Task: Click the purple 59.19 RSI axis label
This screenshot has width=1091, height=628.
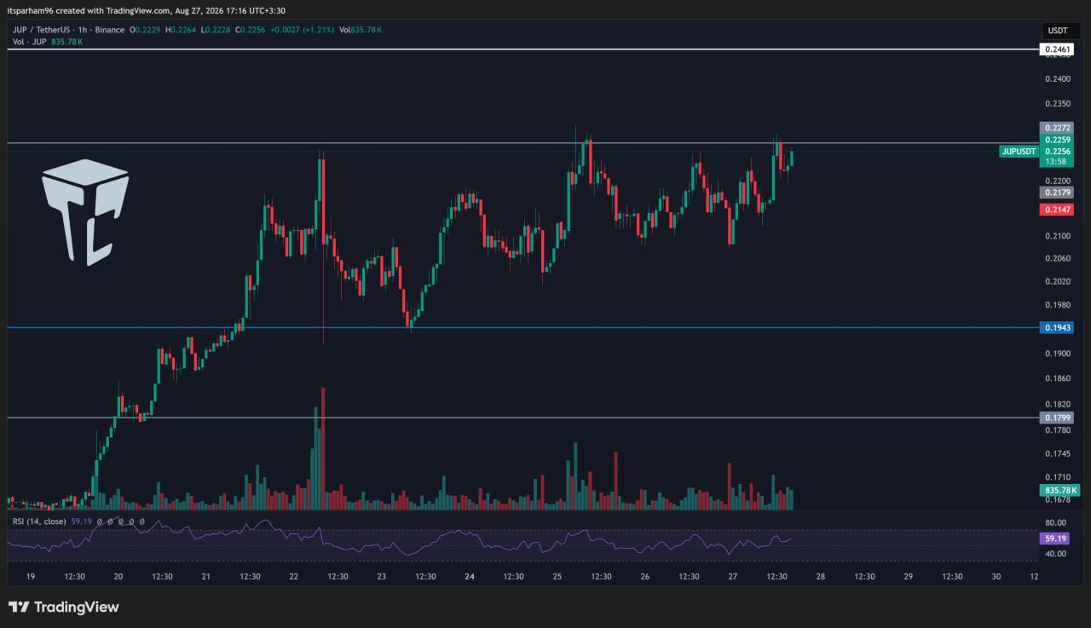Action: point(1056,539)
